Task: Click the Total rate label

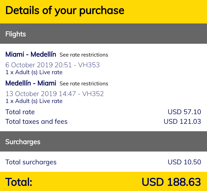Action: 20,112
